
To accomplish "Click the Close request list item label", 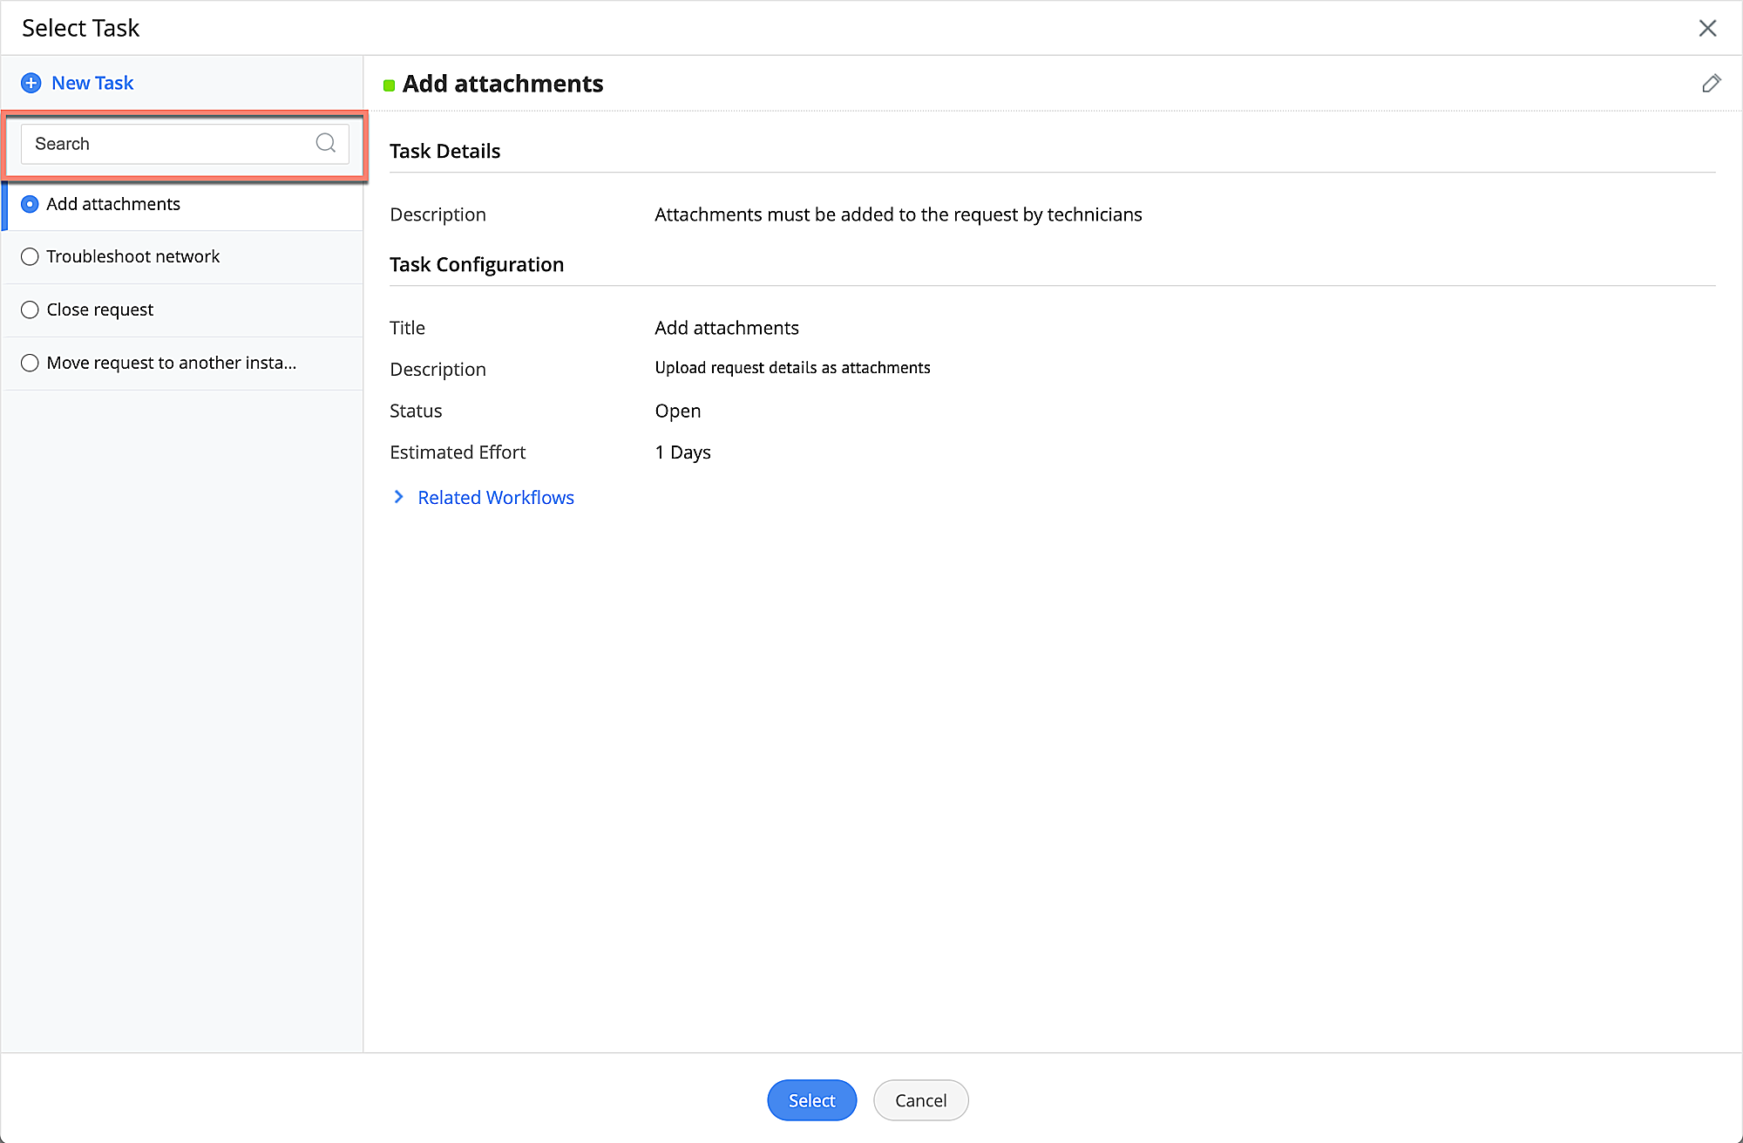I will pos(100,310).
